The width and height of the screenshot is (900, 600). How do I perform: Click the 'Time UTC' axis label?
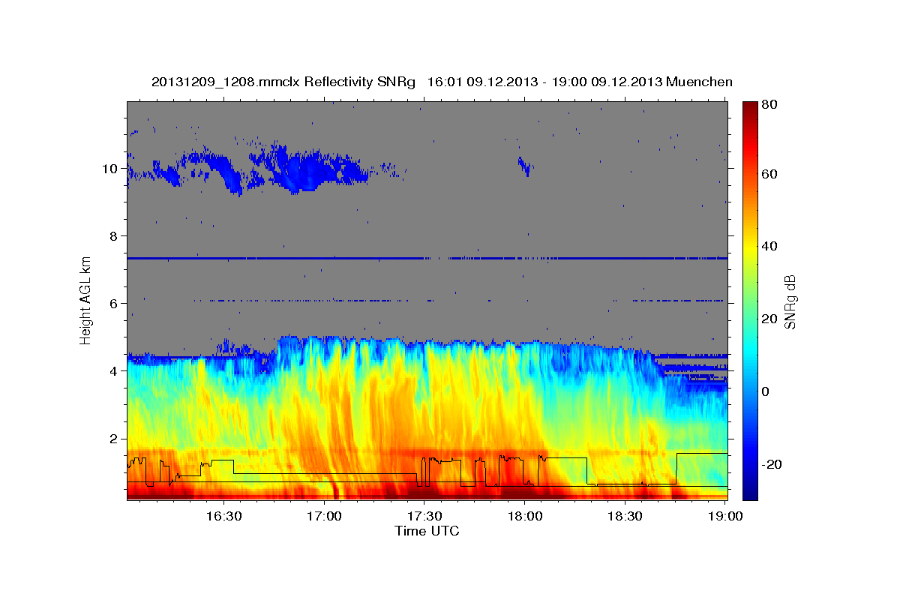click(x=427, y=531)
